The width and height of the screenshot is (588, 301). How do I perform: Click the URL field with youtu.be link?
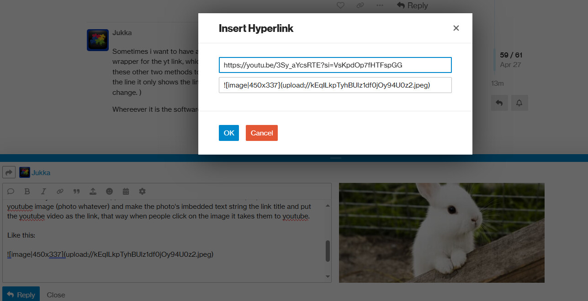[x=335, y=65]
